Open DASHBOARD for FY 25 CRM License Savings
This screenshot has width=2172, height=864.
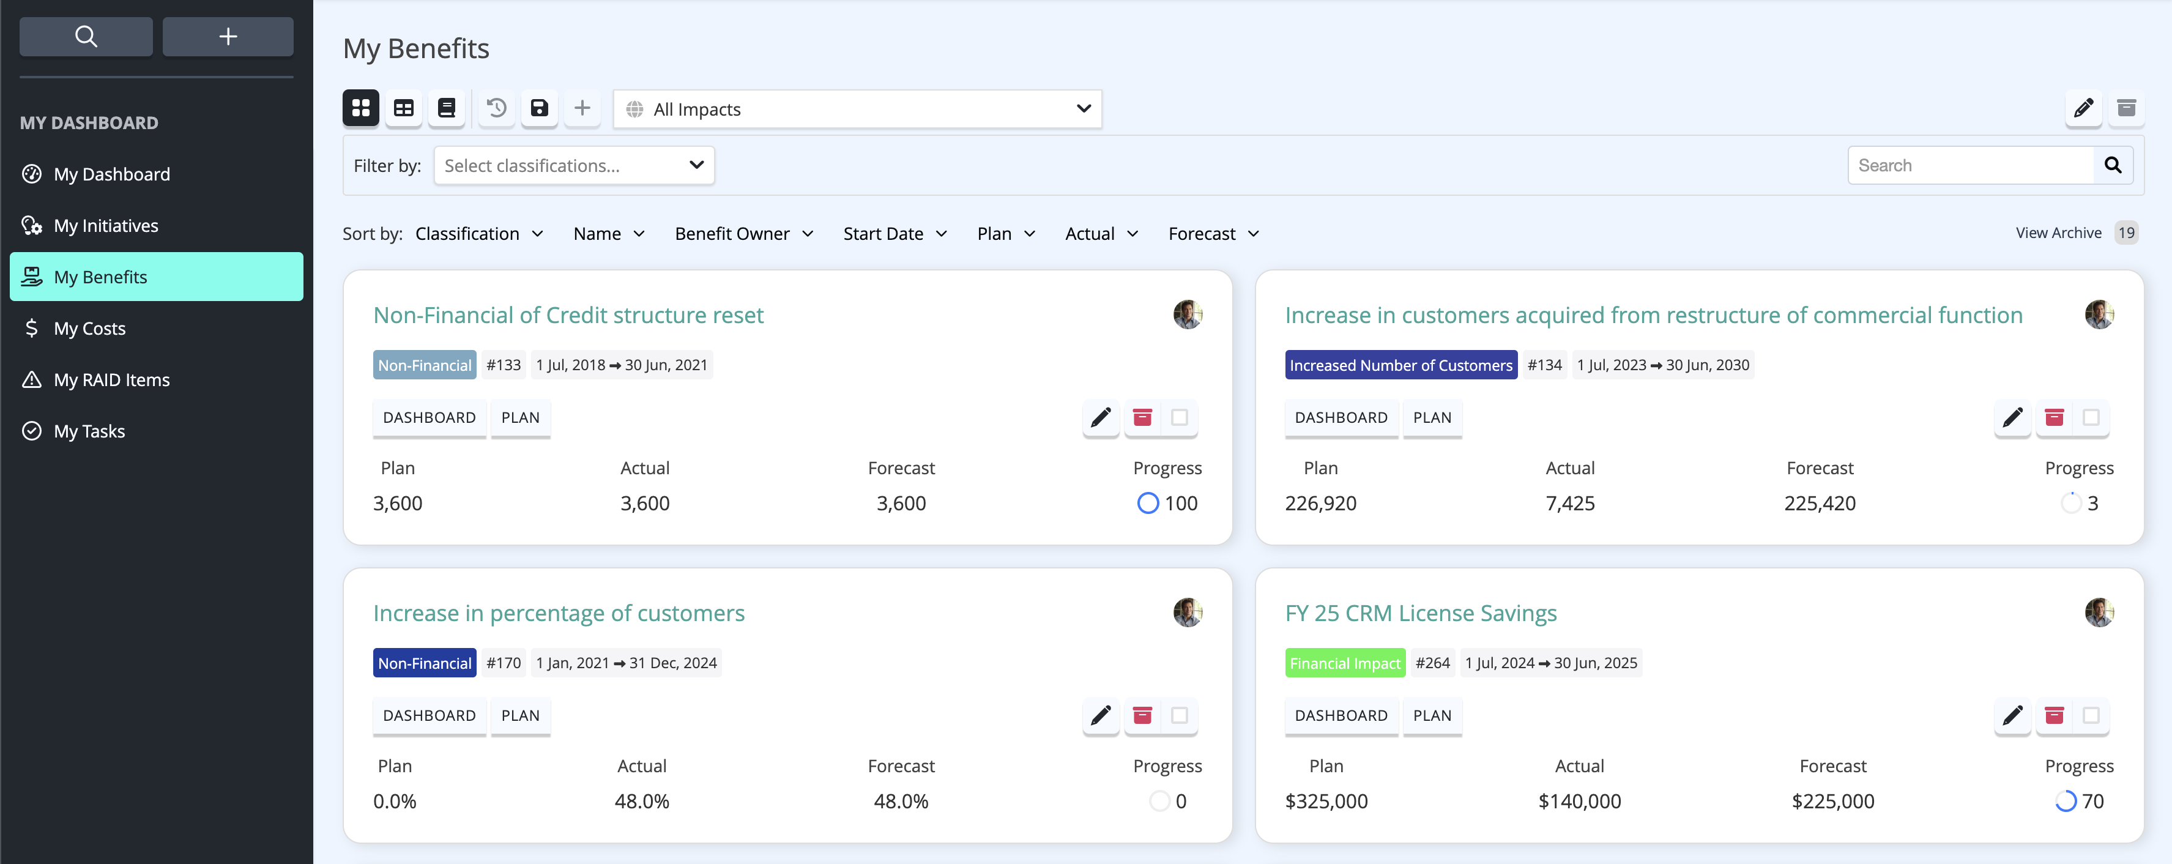(1341, 716)
